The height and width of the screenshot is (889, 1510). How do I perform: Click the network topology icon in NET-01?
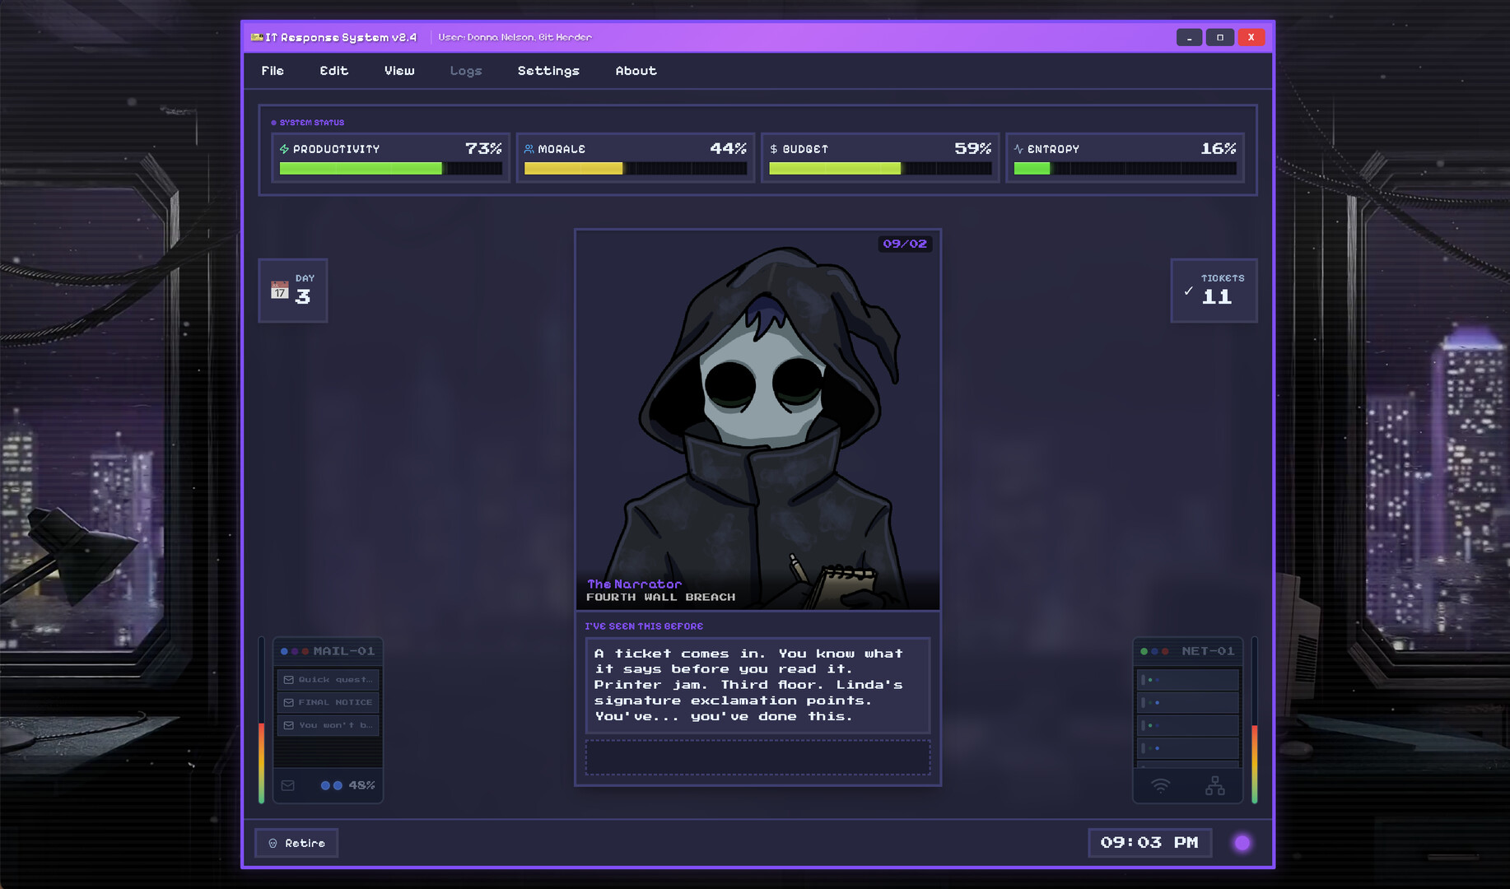point(1215,786)
